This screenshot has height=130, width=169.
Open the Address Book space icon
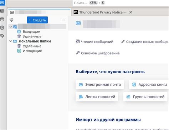click(2, 11)
